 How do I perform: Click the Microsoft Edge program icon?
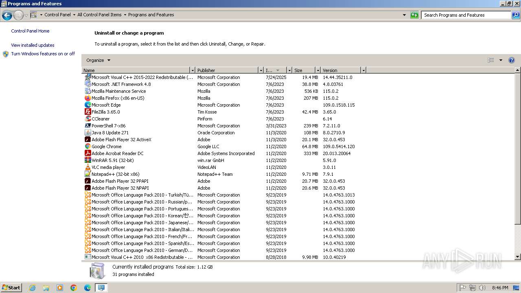88,105
